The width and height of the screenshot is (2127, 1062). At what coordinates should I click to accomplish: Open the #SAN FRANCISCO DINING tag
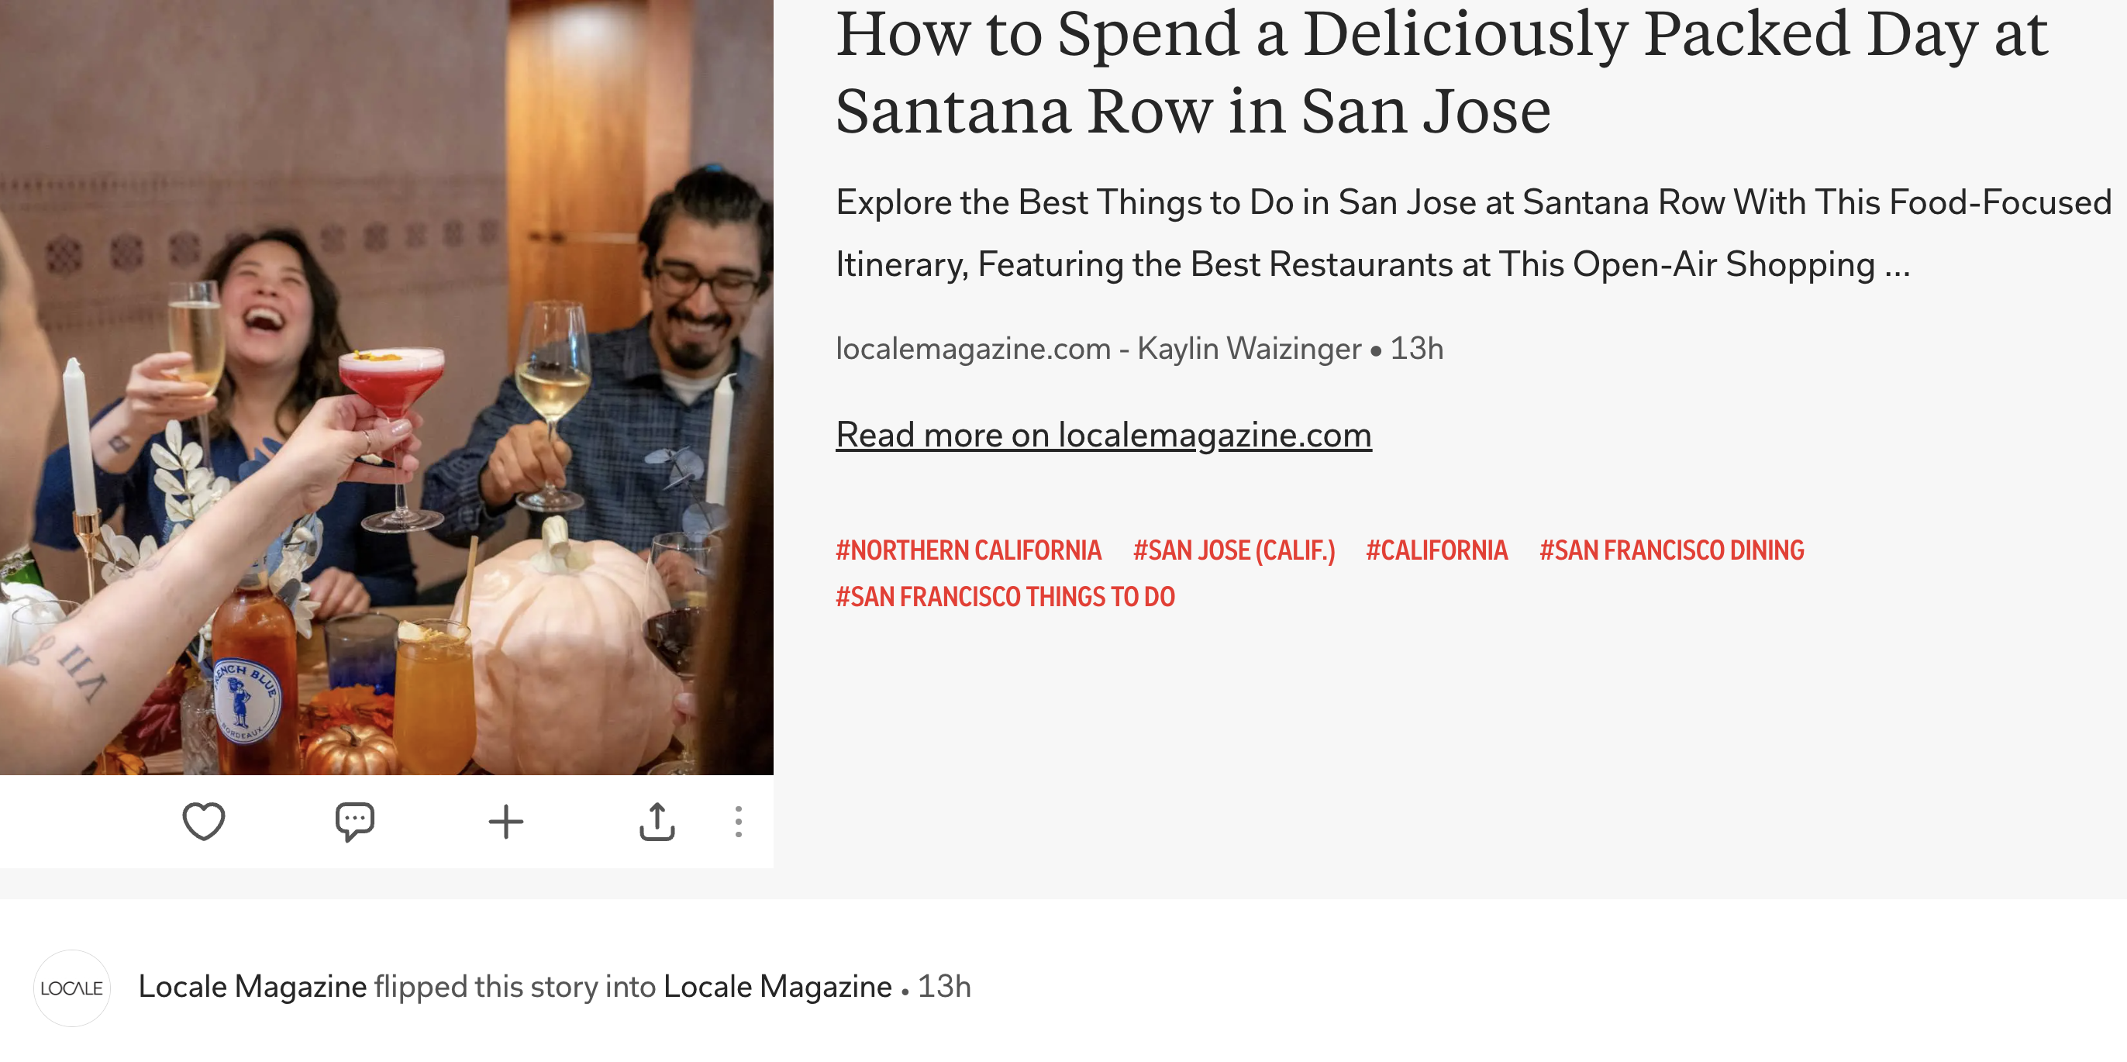tap(1671, 550)
